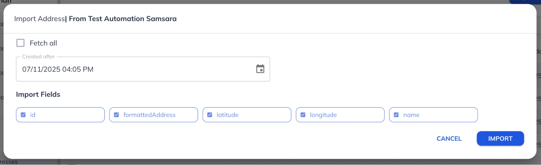This screenshot has height=165, width=541.
Task: Dismiss dialog with CANCEL
Action: [x=449, y=138]
